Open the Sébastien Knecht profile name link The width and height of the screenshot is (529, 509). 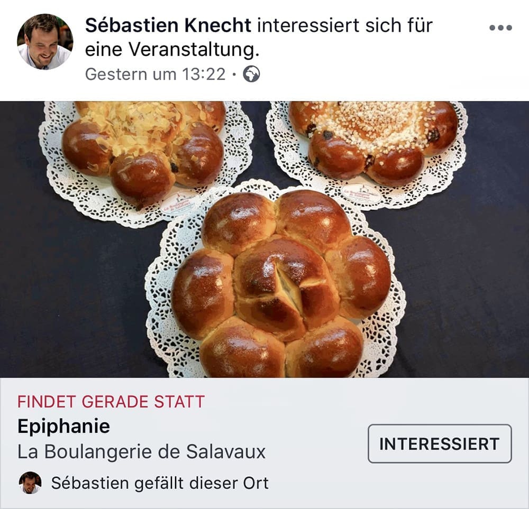click(168, 25)
